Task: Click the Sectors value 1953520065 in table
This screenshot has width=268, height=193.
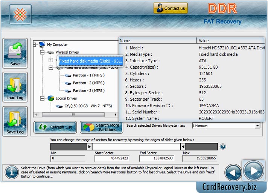Action: (x=210, y=86)
